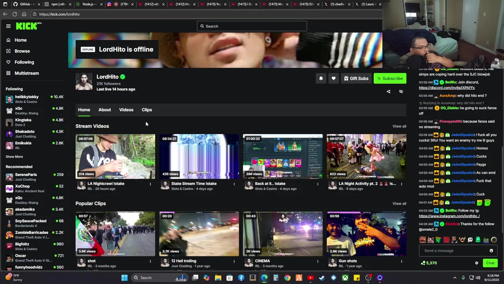Screen dimensions: 504x284
Task: Play the 12 Heli trolling clip
Action: click(x=199, y=234)
